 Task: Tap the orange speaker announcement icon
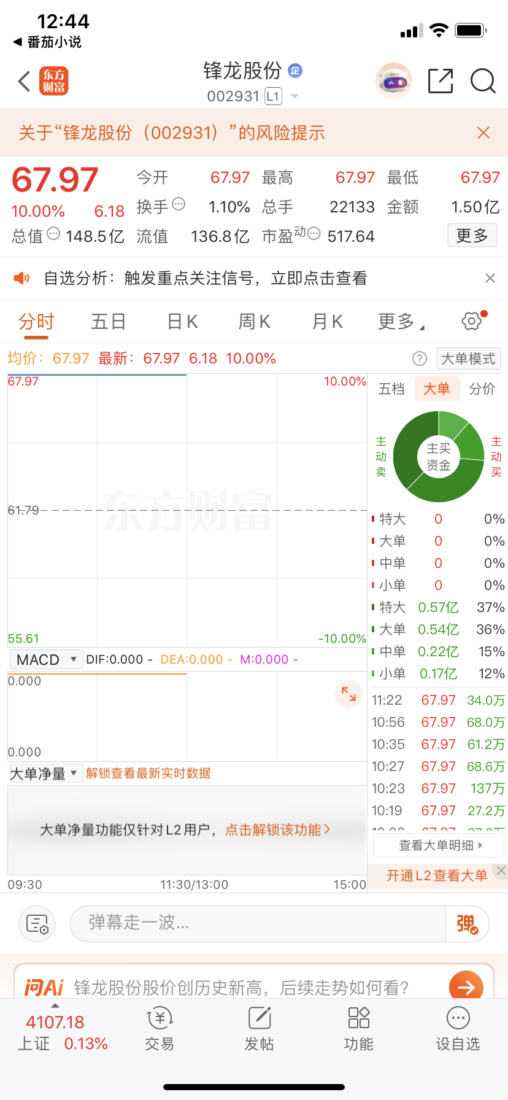point(21,278)
